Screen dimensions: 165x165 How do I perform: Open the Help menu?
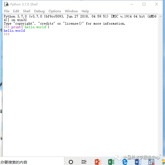click(85, 11)
